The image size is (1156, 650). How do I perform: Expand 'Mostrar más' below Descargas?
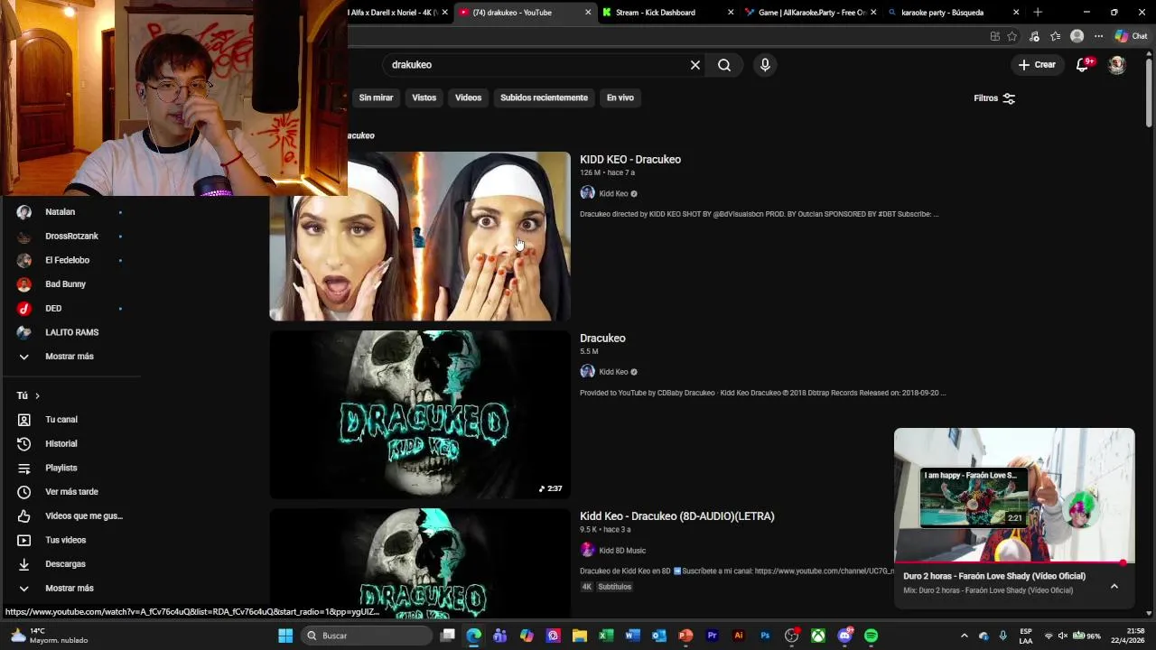click(x=70, y=589)
